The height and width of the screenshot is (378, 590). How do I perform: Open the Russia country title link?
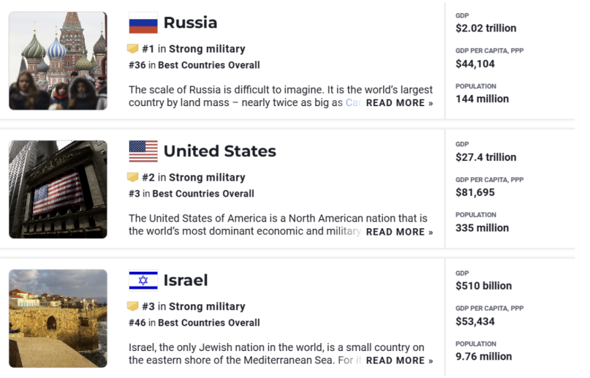click(190, 23)
